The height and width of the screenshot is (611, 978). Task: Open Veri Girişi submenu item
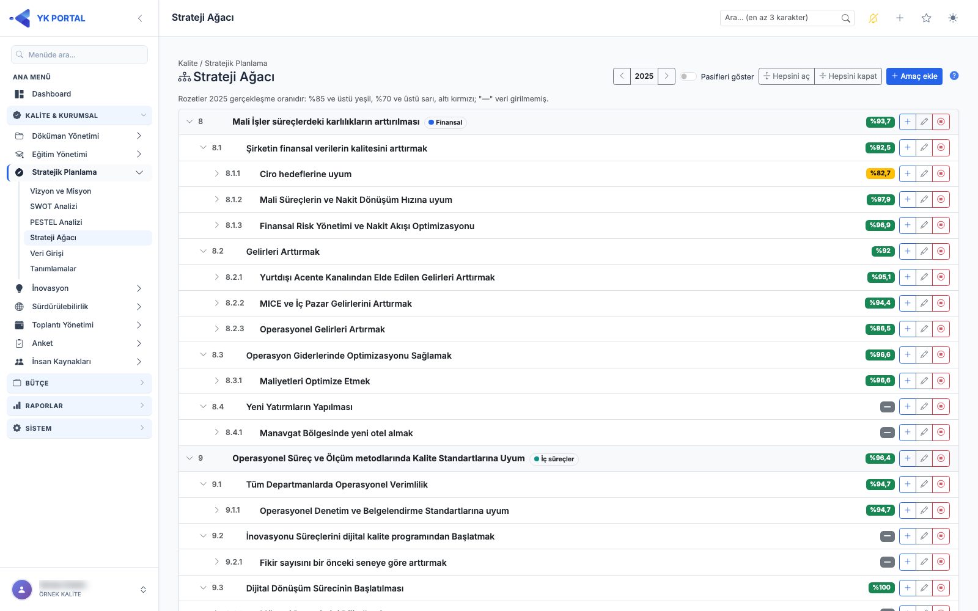click(x=46, y=254)
